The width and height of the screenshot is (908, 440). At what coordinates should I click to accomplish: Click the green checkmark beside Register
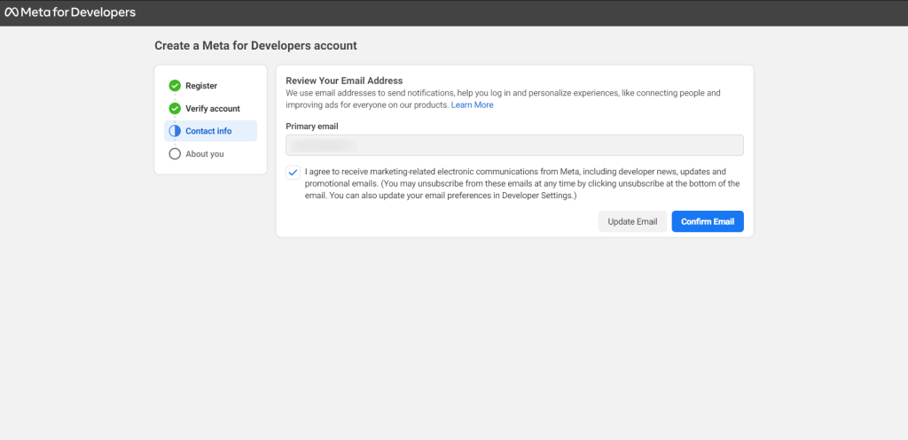175,86
